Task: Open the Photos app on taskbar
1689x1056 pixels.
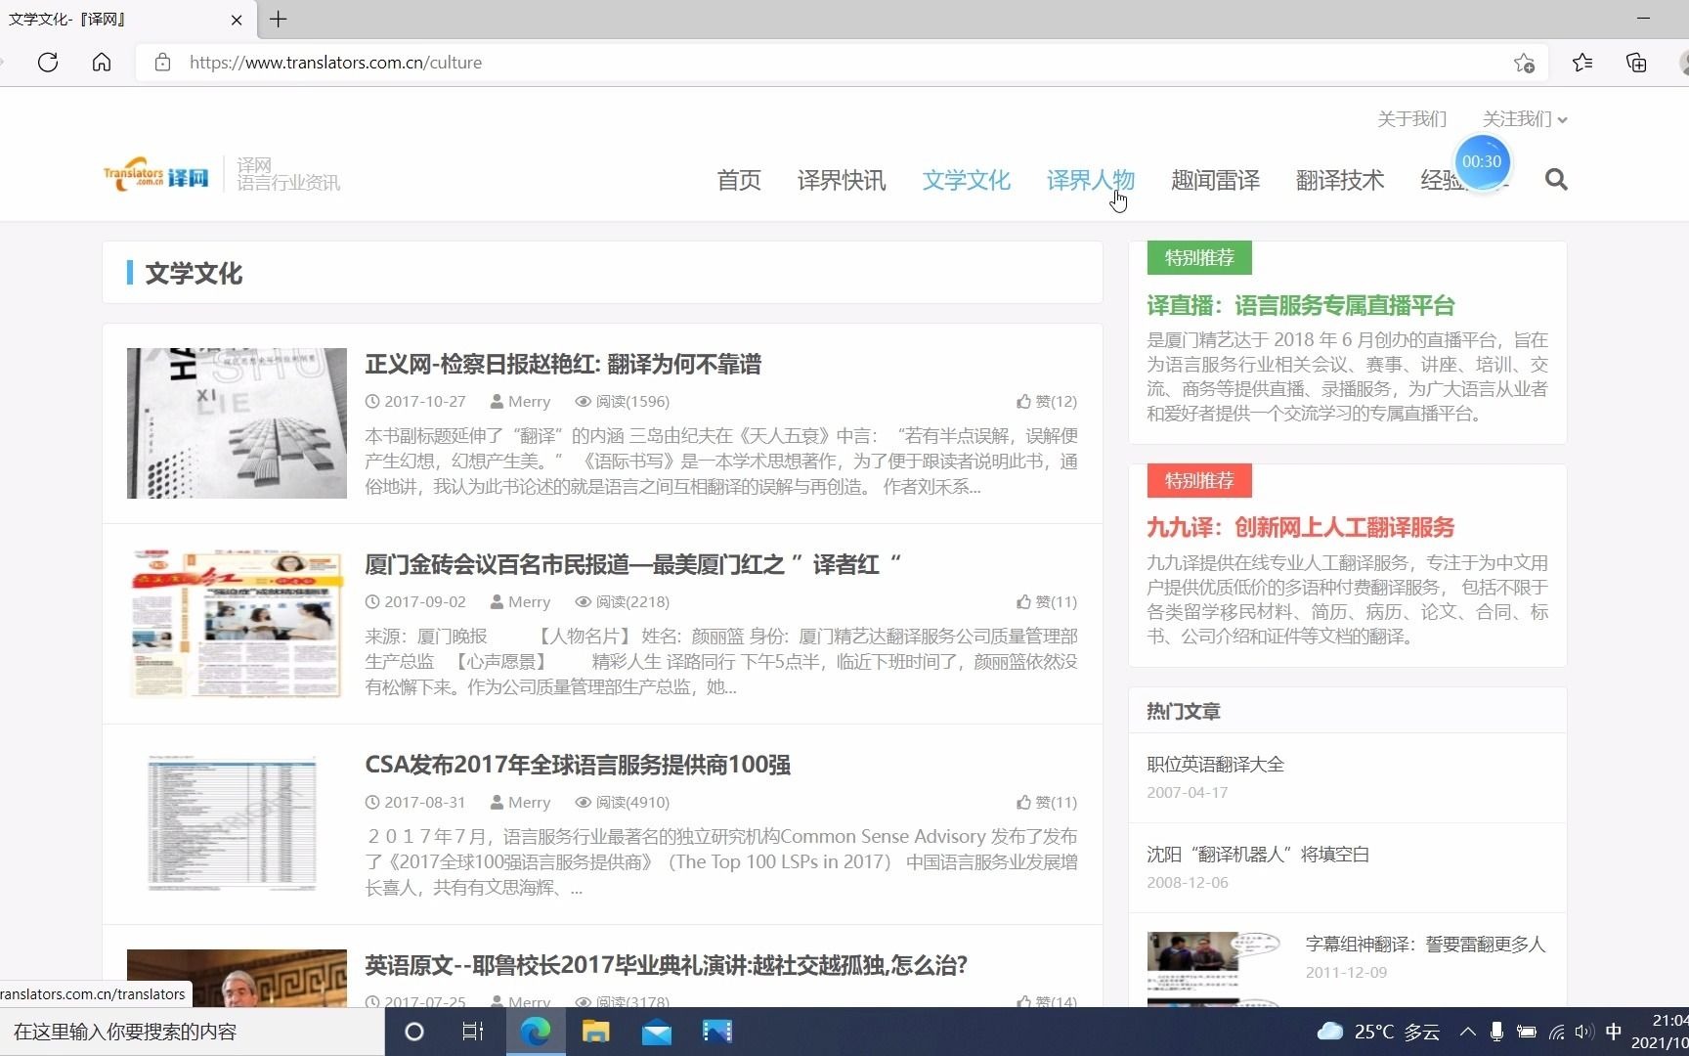Action: (x=716, y=1032)
